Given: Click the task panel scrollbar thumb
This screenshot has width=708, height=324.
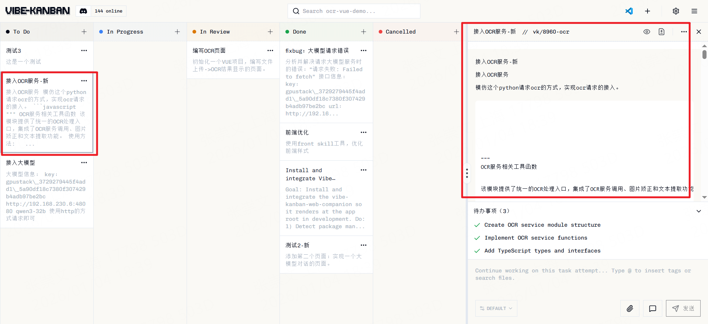Looking at the screenshot, I should pos(704,55).
